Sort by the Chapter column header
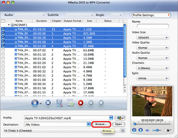 (x=57, y=21)
